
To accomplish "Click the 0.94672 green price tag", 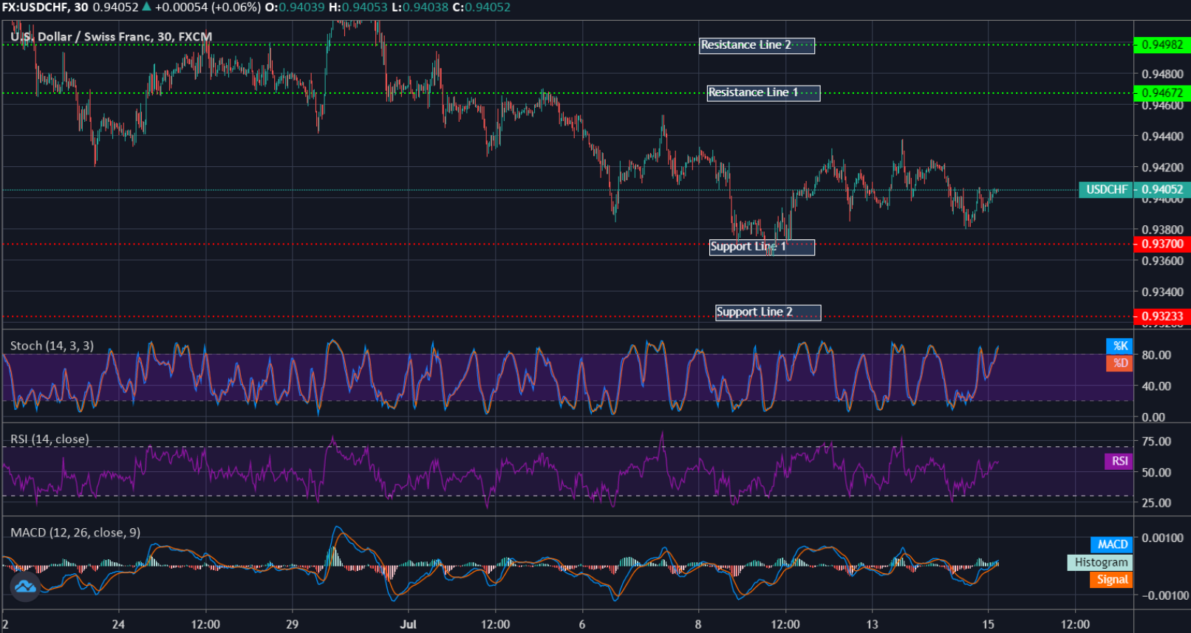I will click(x=1162, y=93).
